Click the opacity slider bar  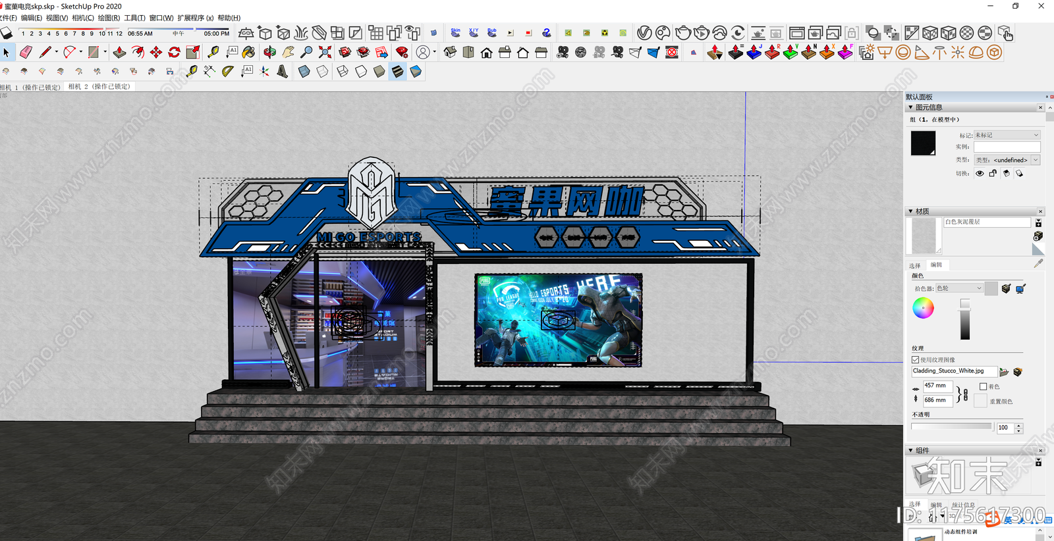[x=953, y=426]
